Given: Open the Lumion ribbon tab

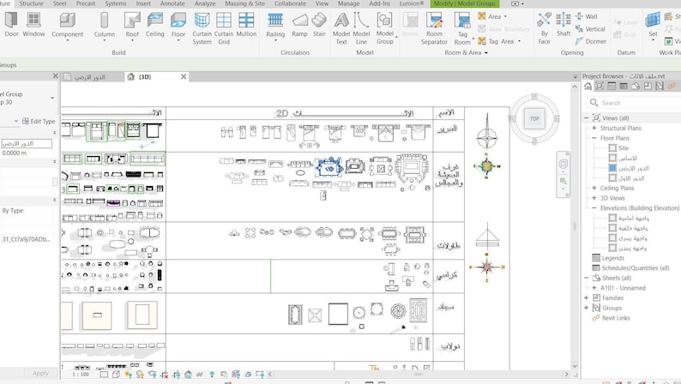Looking at the screenshot, I should pyautogui.click(x=412, y=3).
